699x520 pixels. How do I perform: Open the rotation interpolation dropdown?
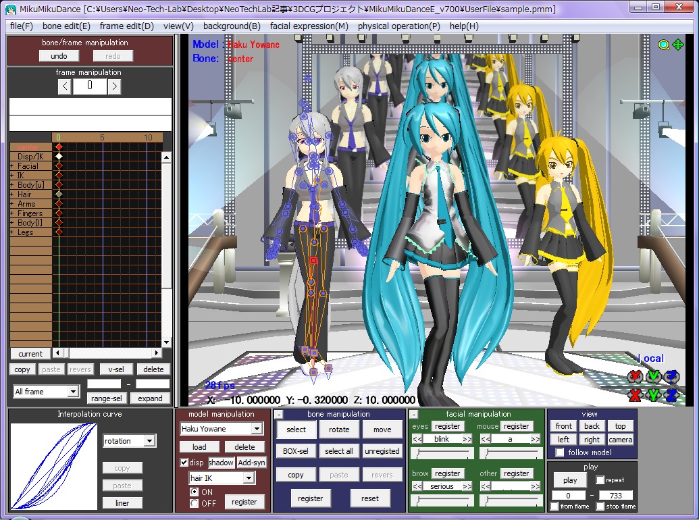tap(149, 441)
